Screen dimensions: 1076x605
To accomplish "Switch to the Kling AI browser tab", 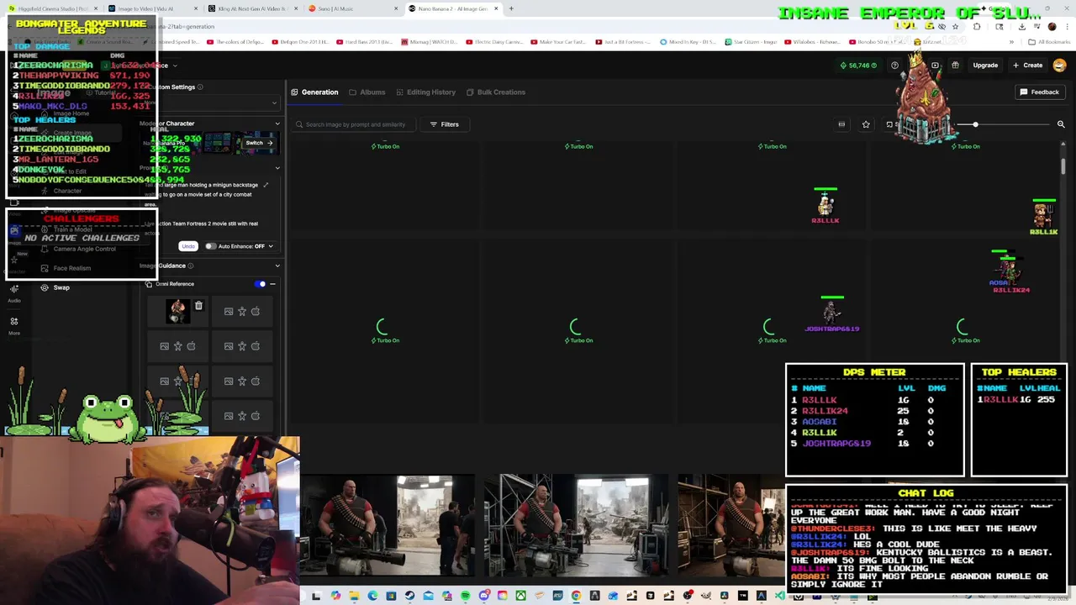I will tap(252, 8).
